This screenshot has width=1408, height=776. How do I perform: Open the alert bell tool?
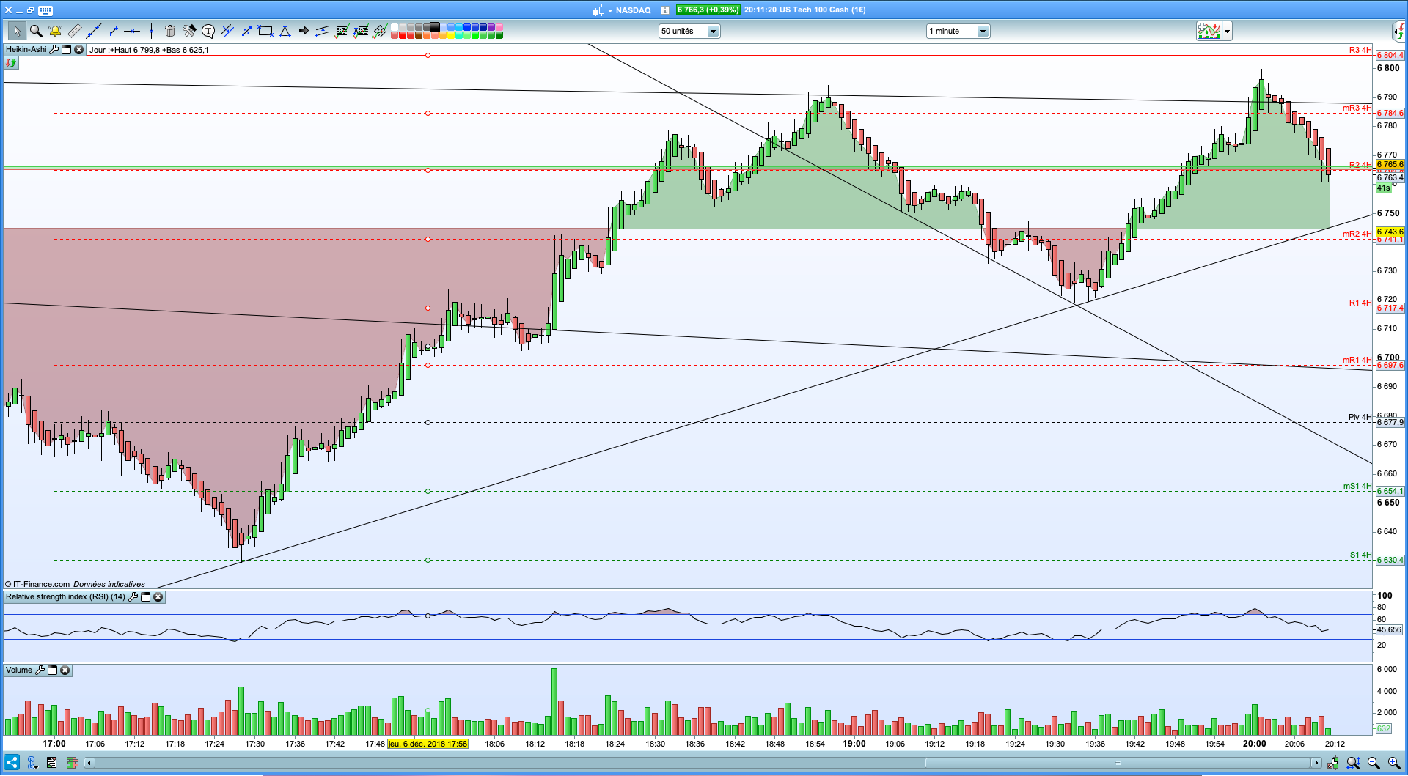pyautogui.click(x=55, y=31)
